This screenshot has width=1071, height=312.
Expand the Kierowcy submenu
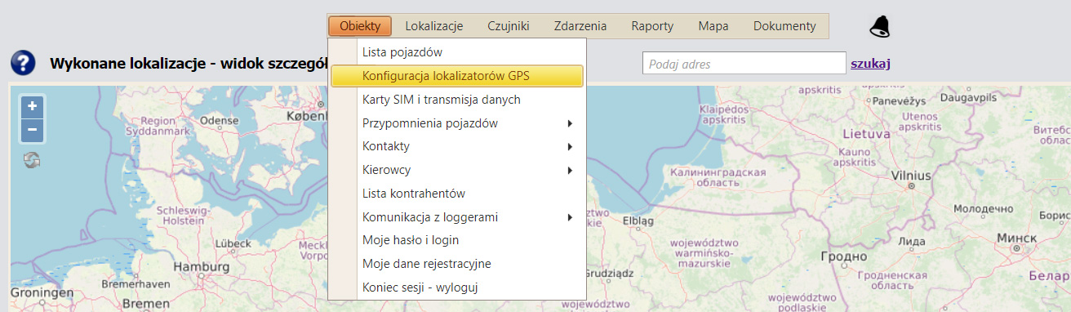tap(457, 170)
